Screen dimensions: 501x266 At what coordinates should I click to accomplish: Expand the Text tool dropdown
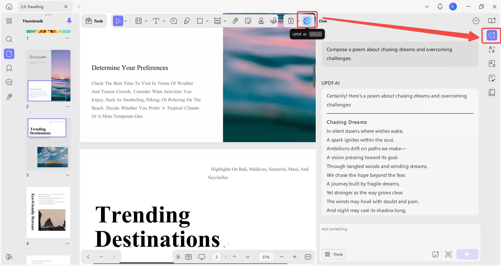[x=164, y=21]
